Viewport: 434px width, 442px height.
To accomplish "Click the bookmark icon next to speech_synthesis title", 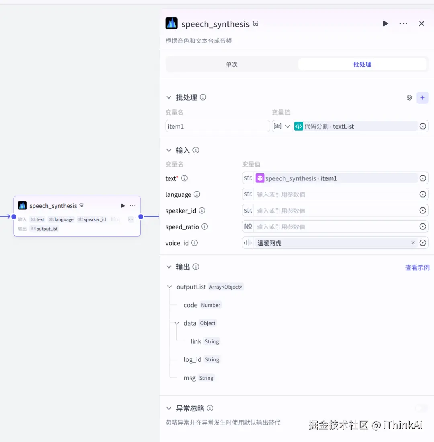I will (256, 23).
